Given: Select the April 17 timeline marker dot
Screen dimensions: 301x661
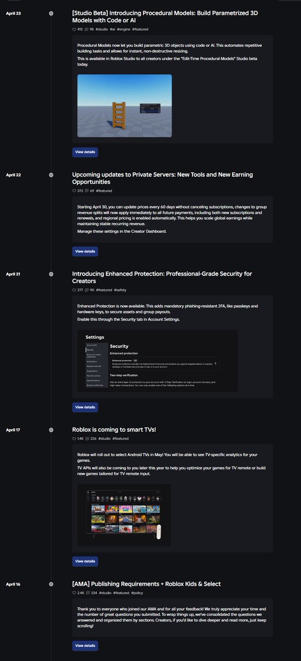Looking at the screenshot, I should 51,430.
